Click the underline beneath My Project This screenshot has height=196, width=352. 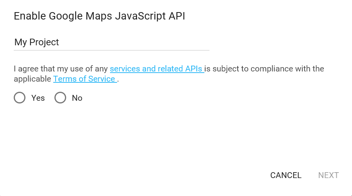pos(112,50)
